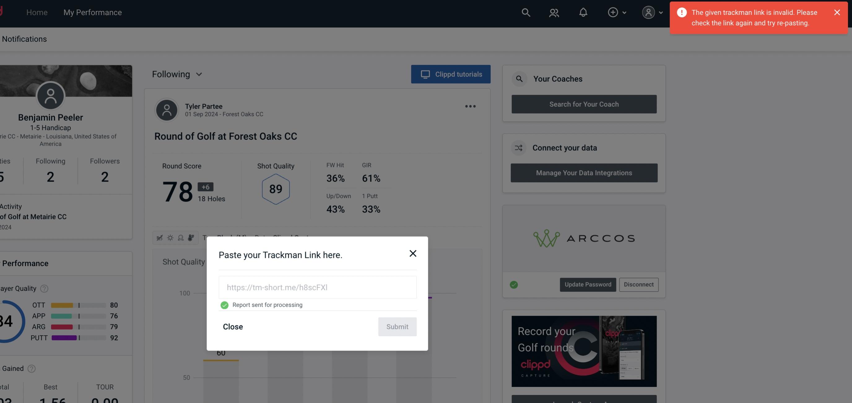The width and height of the screenshot is (852, 403).
Task: Click the Tyler Partee round post options icon
Action: click(470, 106)
